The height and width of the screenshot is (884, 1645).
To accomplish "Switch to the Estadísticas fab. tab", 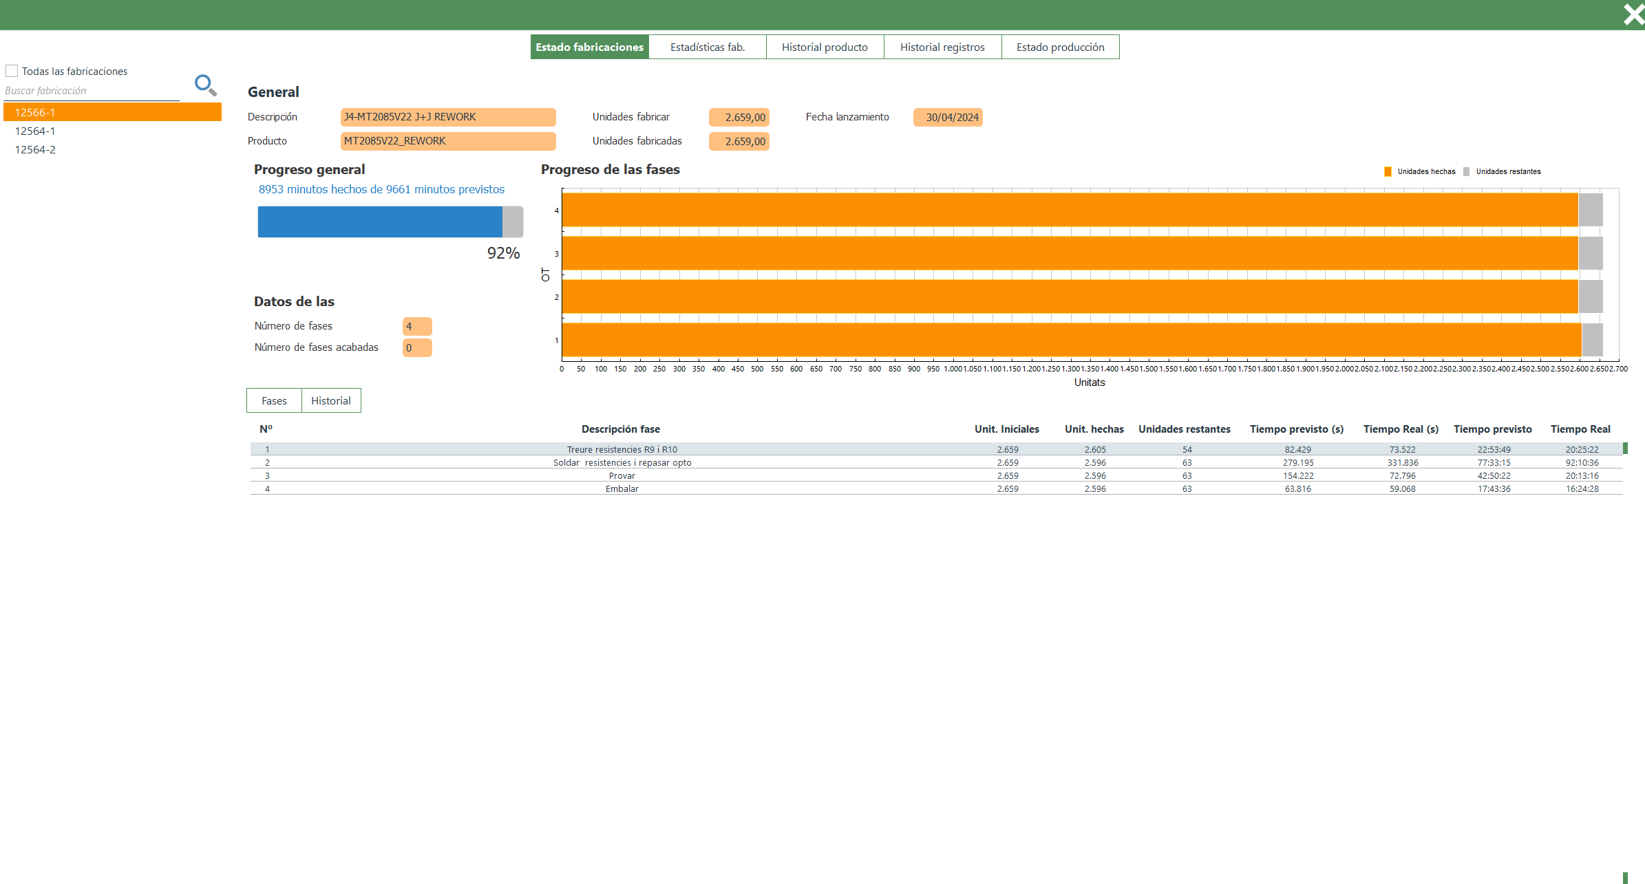I will (x=707, y=47).
